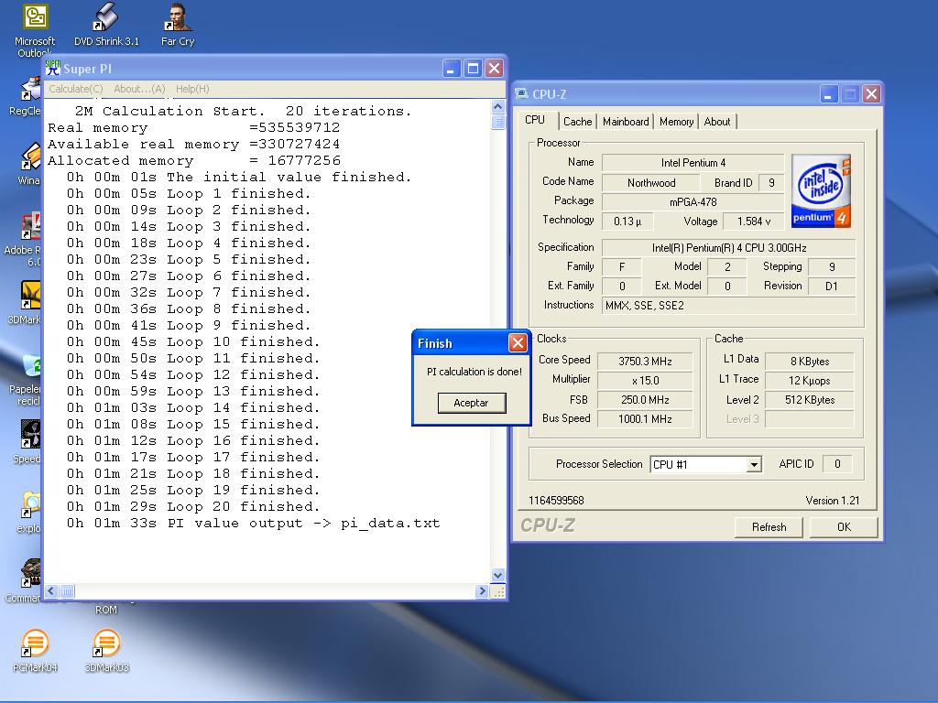Switch to the Mainboard tab
The height and width of the screenshot is (703, 938).
tap(626, 122)
